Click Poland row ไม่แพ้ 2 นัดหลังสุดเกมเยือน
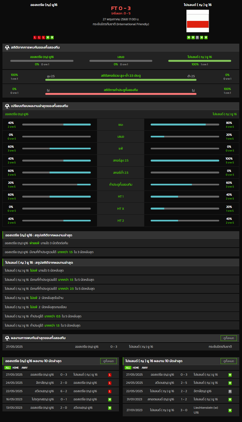 point(121,307)
